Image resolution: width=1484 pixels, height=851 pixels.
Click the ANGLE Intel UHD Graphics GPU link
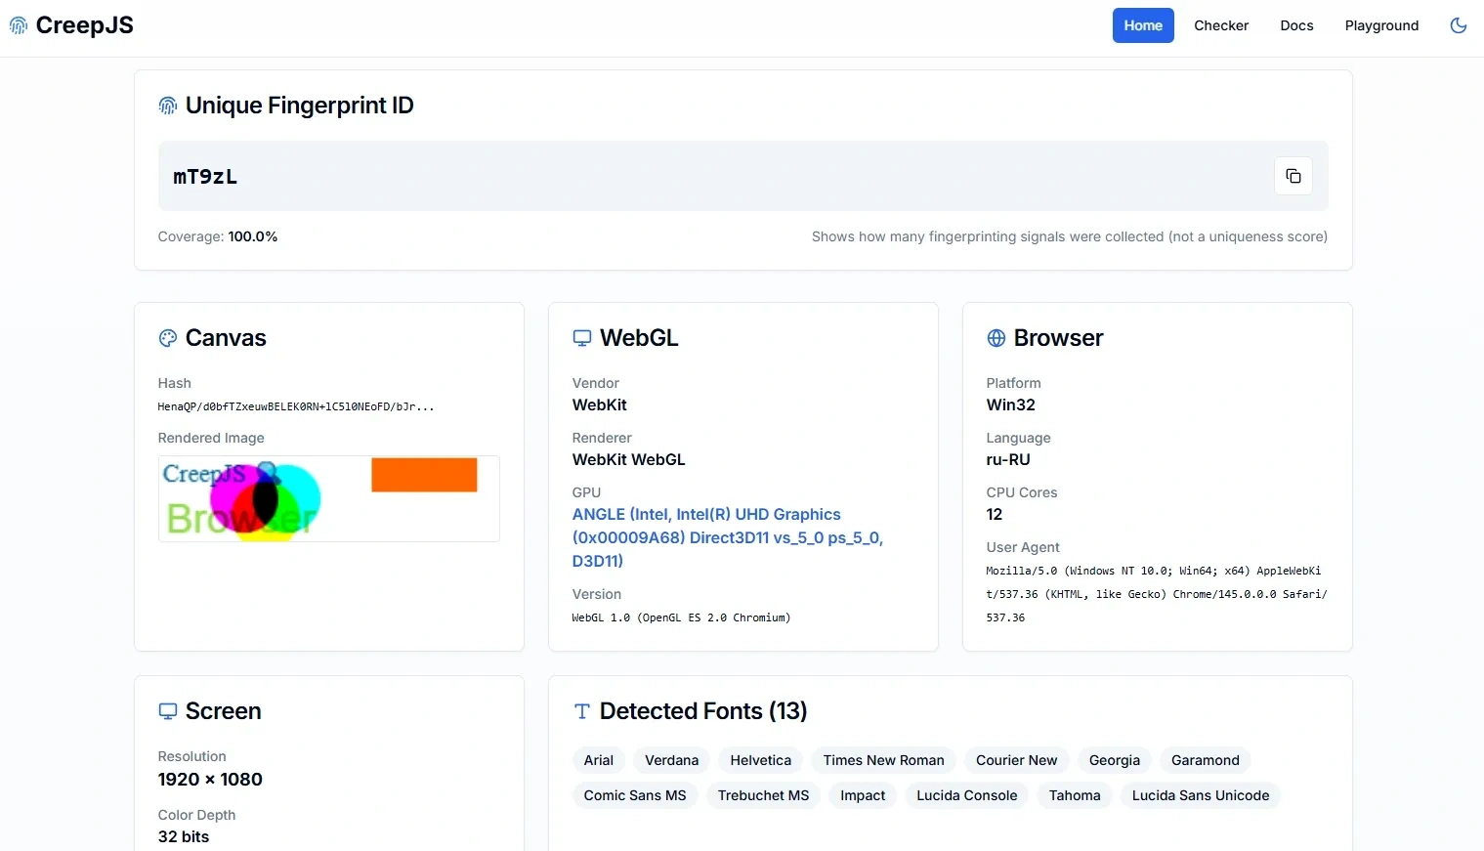point(727,537)
